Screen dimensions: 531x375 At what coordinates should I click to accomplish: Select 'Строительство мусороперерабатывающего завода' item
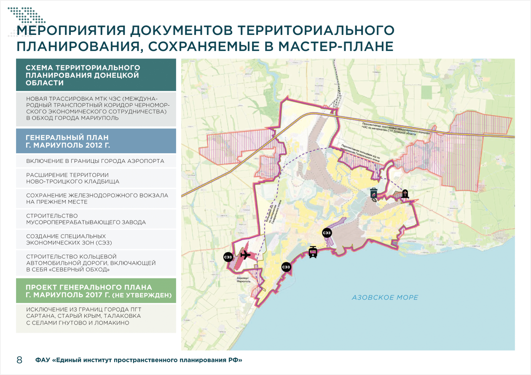96,219
